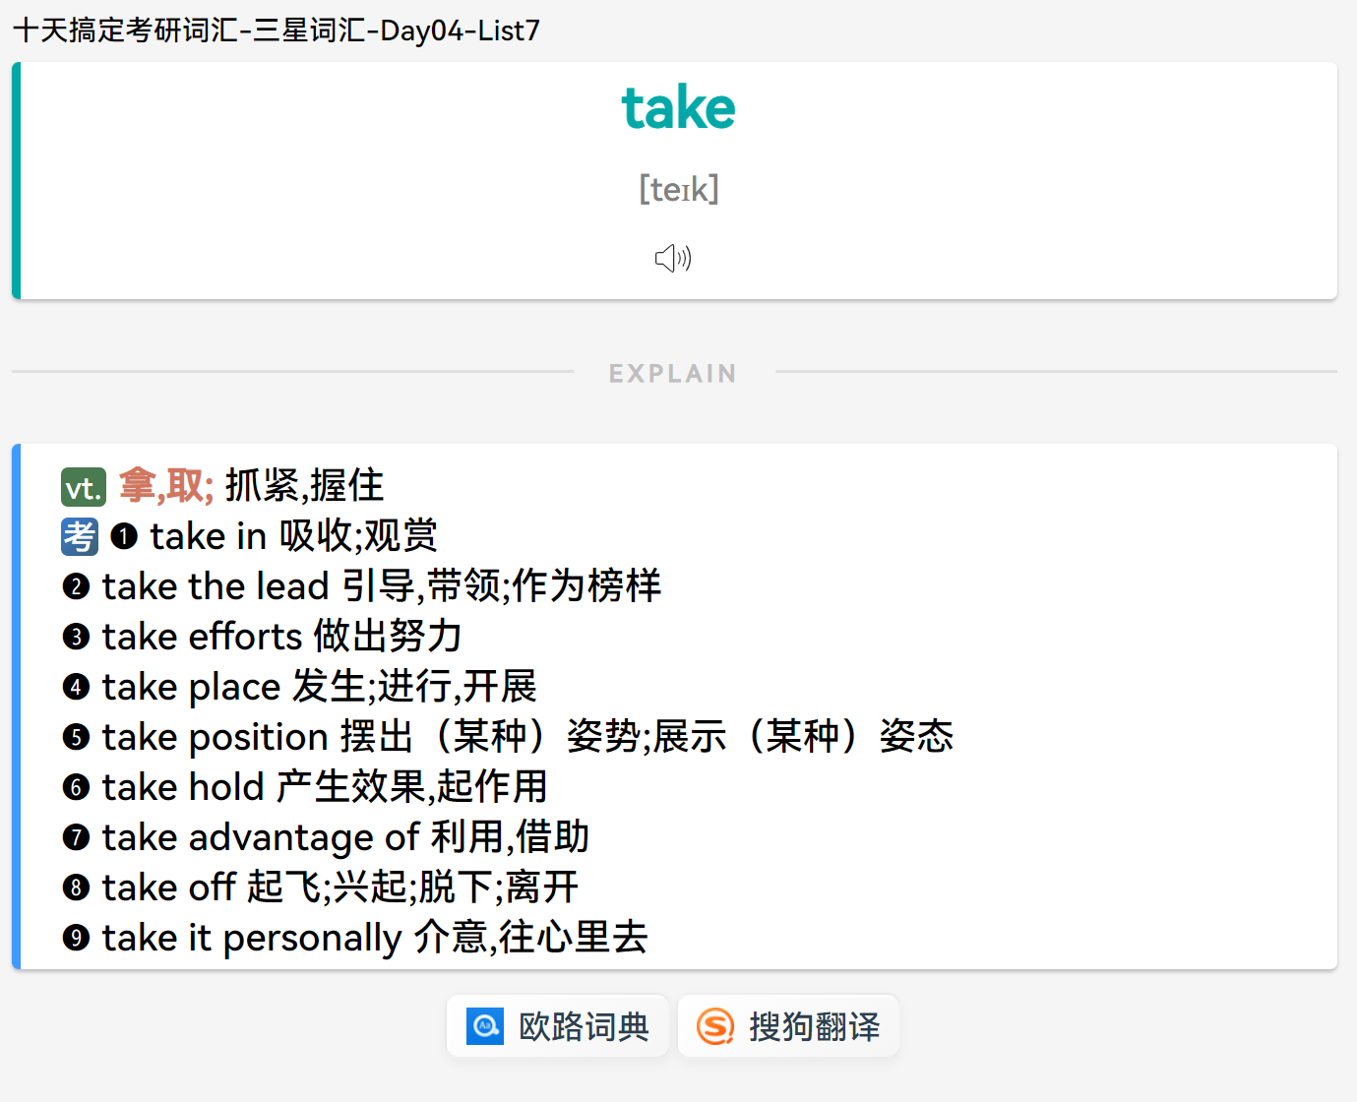Click the phonetic transcription [teɪk]
1357x1102 pixels.
coord(678,188)
